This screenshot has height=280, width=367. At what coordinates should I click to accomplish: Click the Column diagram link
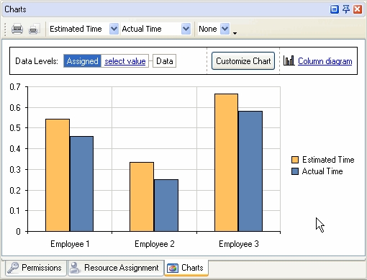pos(325,61)
